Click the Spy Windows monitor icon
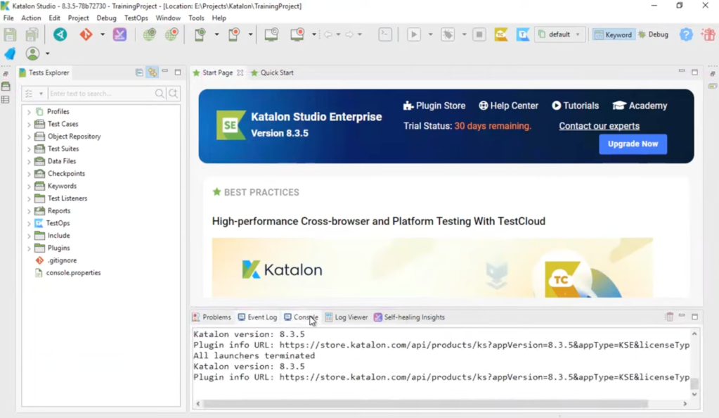Image resolution: width=719 pixels, height=418 pixels. pos(271,34)
